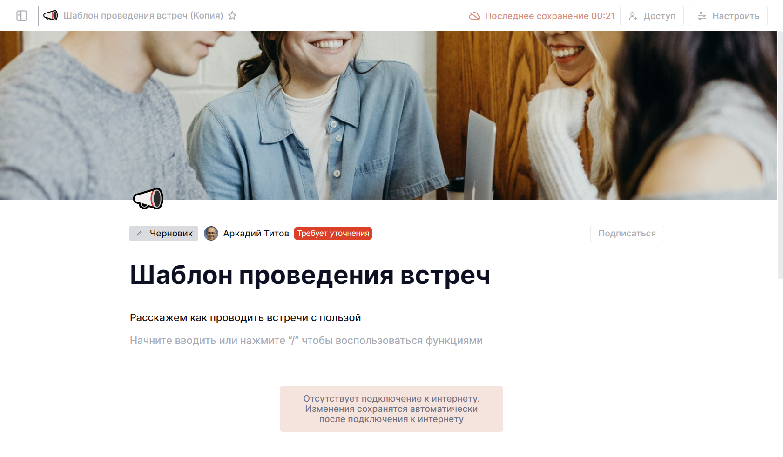
Task: Open the Настроить settings button
Action: click(x=728, y=16)
